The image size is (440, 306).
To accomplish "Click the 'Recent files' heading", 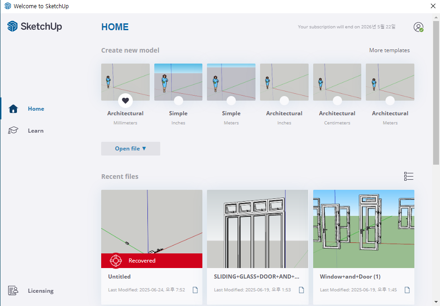I will (x=120, y=177).
